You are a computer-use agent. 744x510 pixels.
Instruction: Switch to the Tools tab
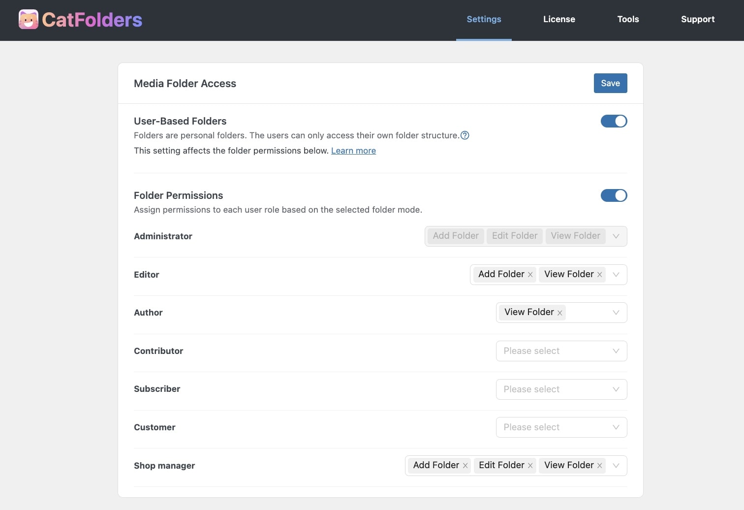coord(628,19)
